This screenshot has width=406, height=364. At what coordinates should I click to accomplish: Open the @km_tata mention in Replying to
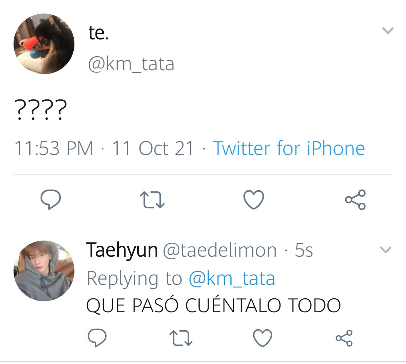point(232,279)
